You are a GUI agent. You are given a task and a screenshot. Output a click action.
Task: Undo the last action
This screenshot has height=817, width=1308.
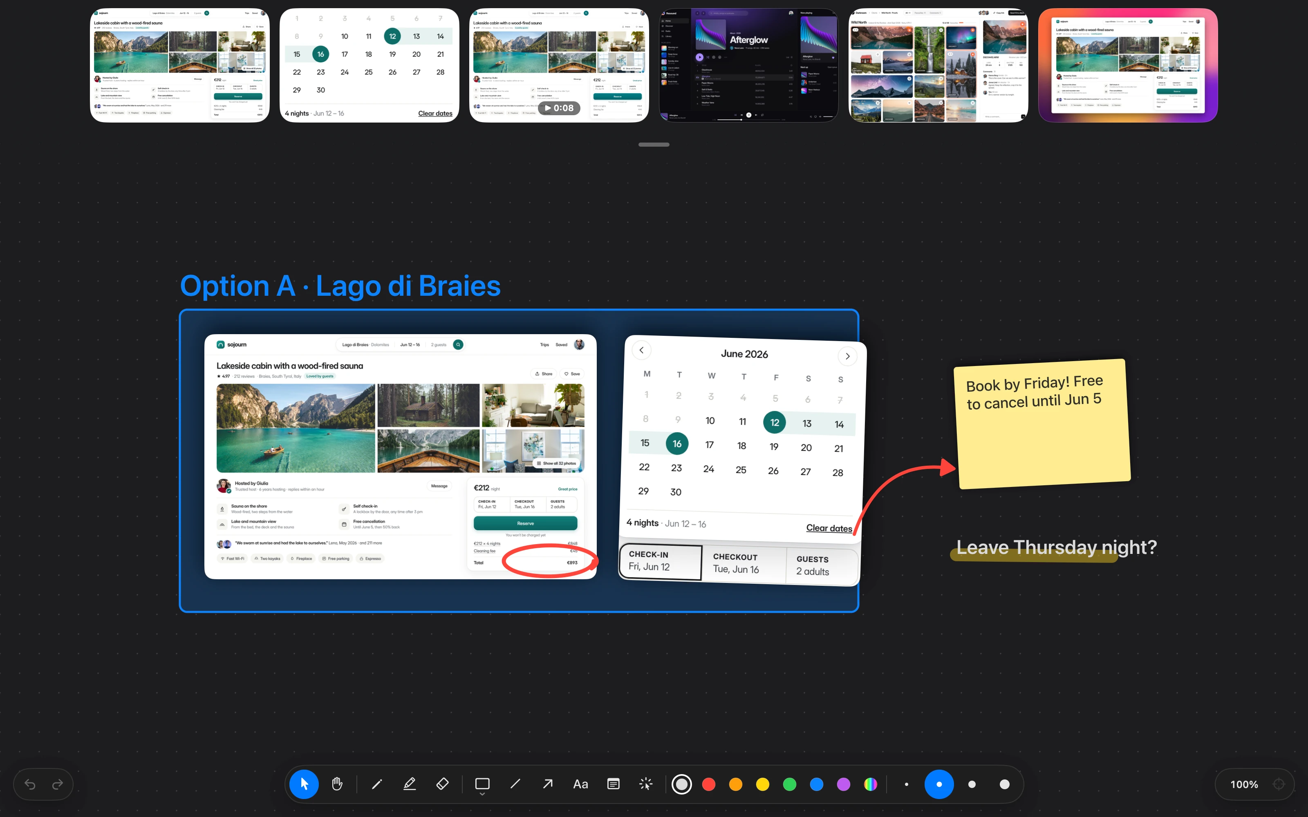pos(30,785)
